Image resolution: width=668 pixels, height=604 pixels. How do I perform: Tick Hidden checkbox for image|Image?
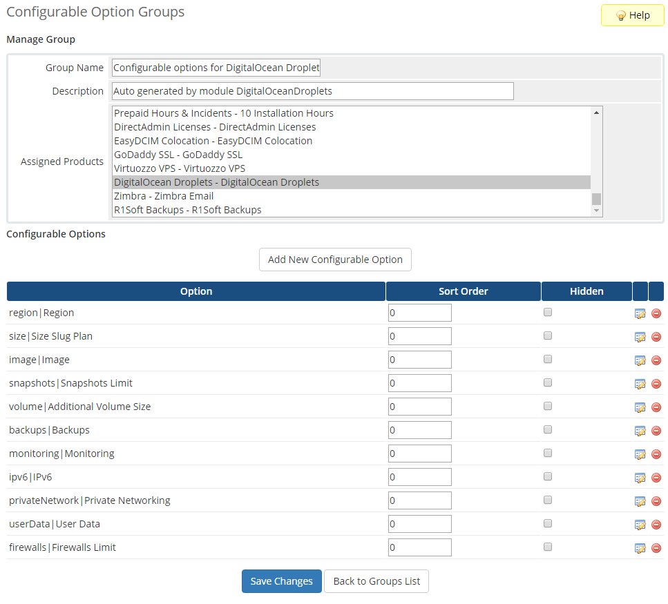[548, 359]
